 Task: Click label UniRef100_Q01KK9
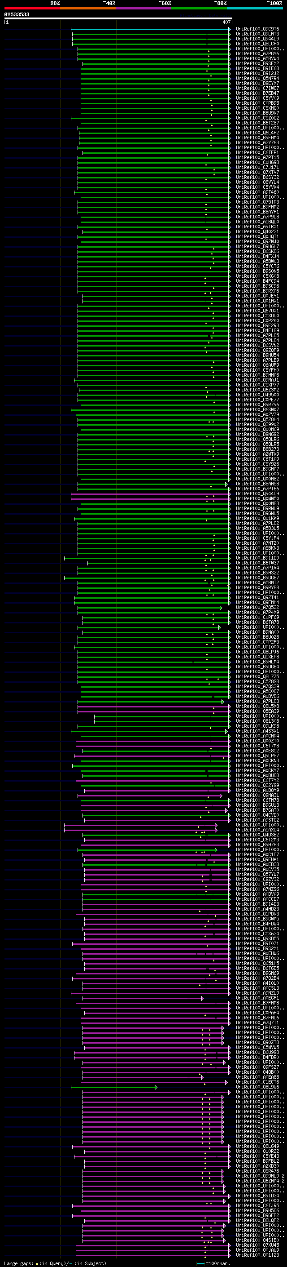pos(257,518)
